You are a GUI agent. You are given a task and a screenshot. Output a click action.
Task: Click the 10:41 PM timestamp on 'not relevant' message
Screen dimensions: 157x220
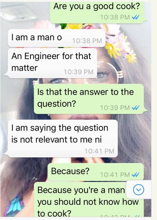99,151
